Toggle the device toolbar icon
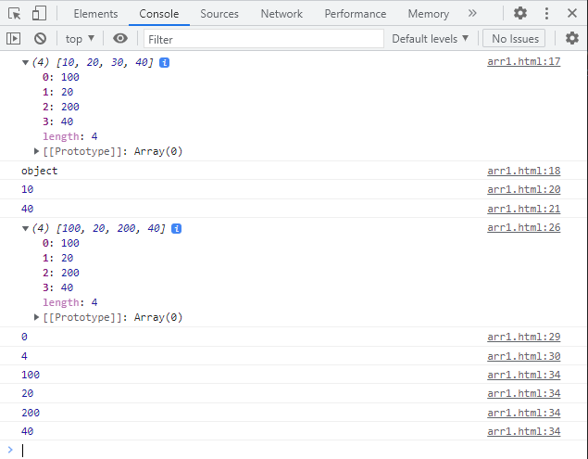Screen dimensions: 588x459 39,14
